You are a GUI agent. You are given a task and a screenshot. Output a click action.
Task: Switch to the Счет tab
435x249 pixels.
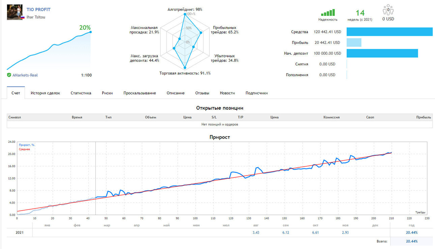pos(16,93)
